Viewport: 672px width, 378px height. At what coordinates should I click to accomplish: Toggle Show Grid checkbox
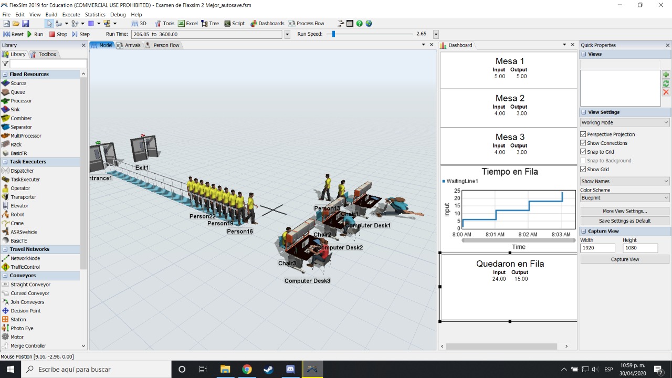(x=583, y=170)
